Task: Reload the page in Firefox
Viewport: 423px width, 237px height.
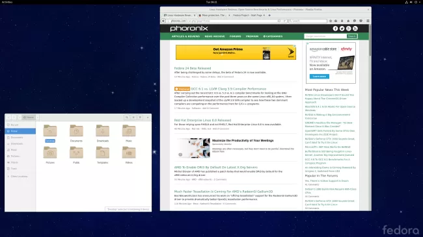Action: 284,21
